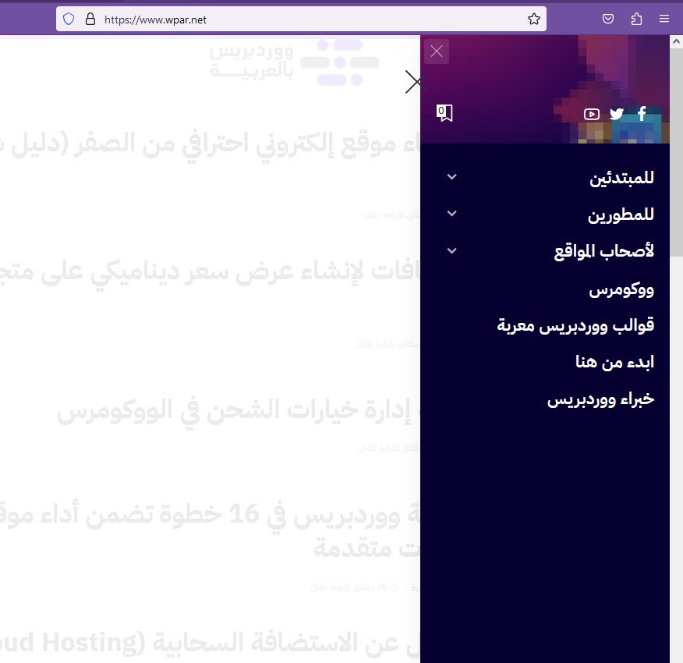Open the browser extensions puzzle icon

(636, 19)
